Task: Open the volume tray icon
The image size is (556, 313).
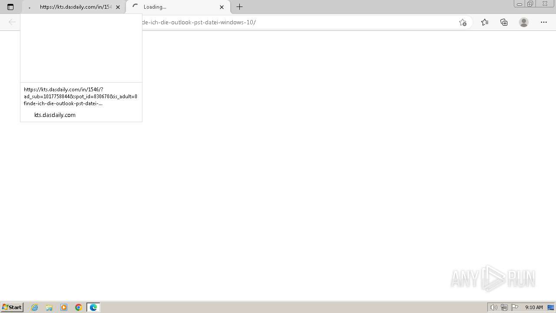Action: (x=493, y=307)
